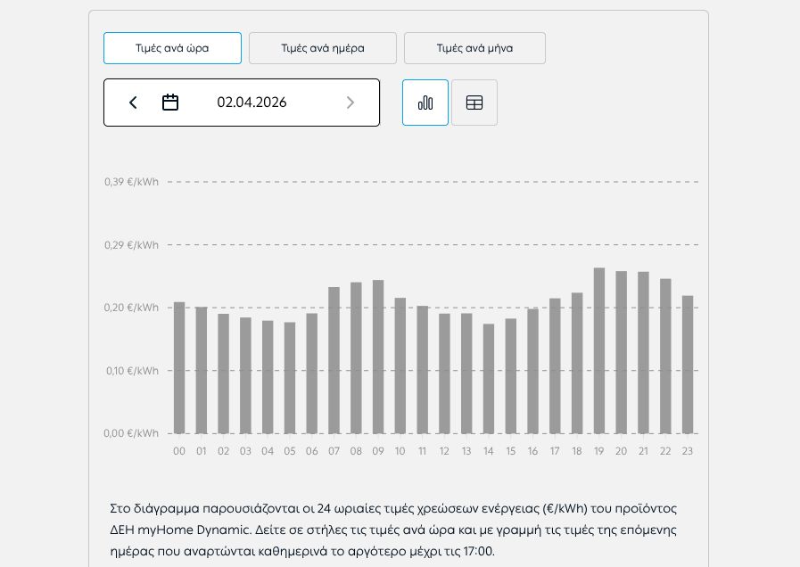Click the bar for hour 05
This screenshot has height=567, width=800.
[x=290, y=378]
